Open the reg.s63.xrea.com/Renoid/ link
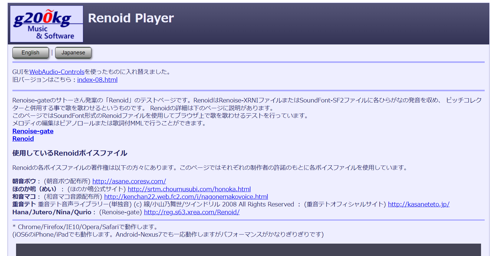The height and width of the screenshot is (256, 498). (x=192, y=212)
